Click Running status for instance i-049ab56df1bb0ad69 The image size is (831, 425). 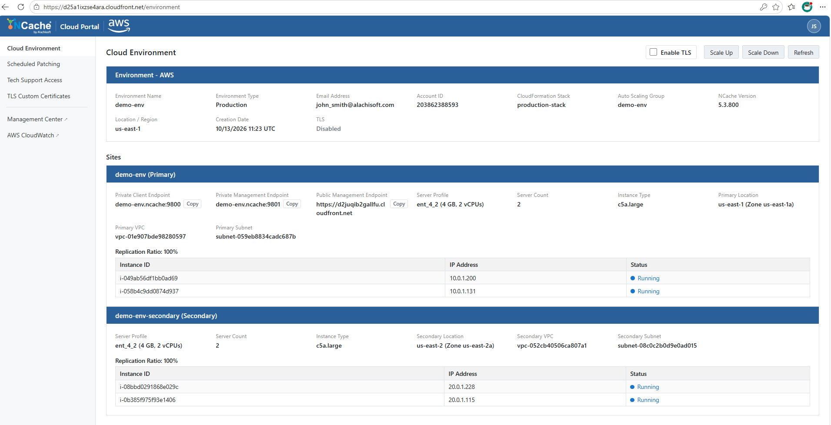[648, 278]
